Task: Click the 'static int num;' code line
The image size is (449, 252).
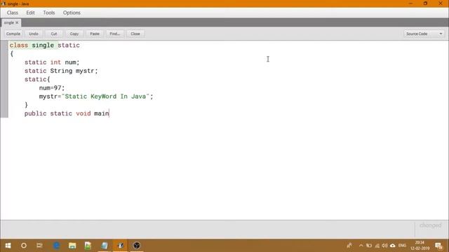Action: pos(52,62)
